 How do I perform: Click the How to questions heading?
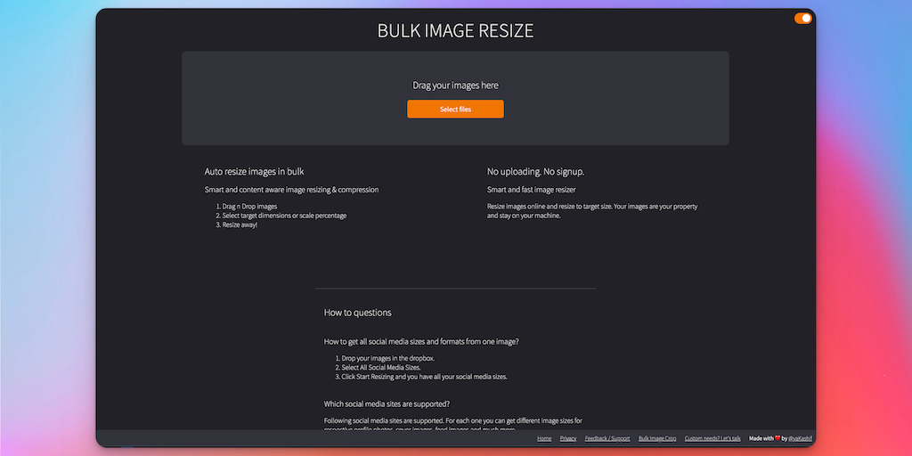tap(358, 313)
